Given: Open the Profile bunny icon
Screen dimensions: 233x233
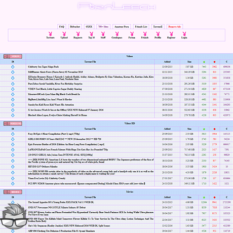Looking at the screenshot, I should point(158,34).
